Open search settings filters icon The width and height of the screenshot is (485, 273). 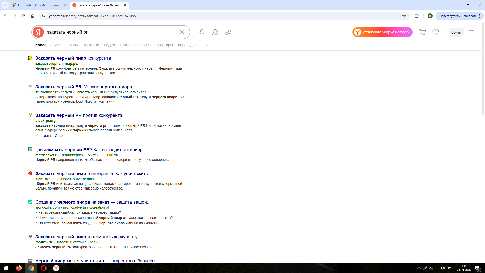point(228,32)
